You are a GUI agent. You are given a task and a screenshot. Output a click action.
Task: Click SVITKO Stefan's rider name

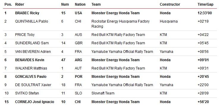tap(27, 93)
